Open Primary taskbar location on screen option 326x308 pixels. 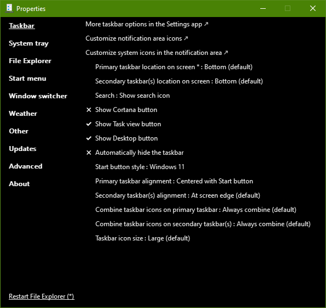174,67
